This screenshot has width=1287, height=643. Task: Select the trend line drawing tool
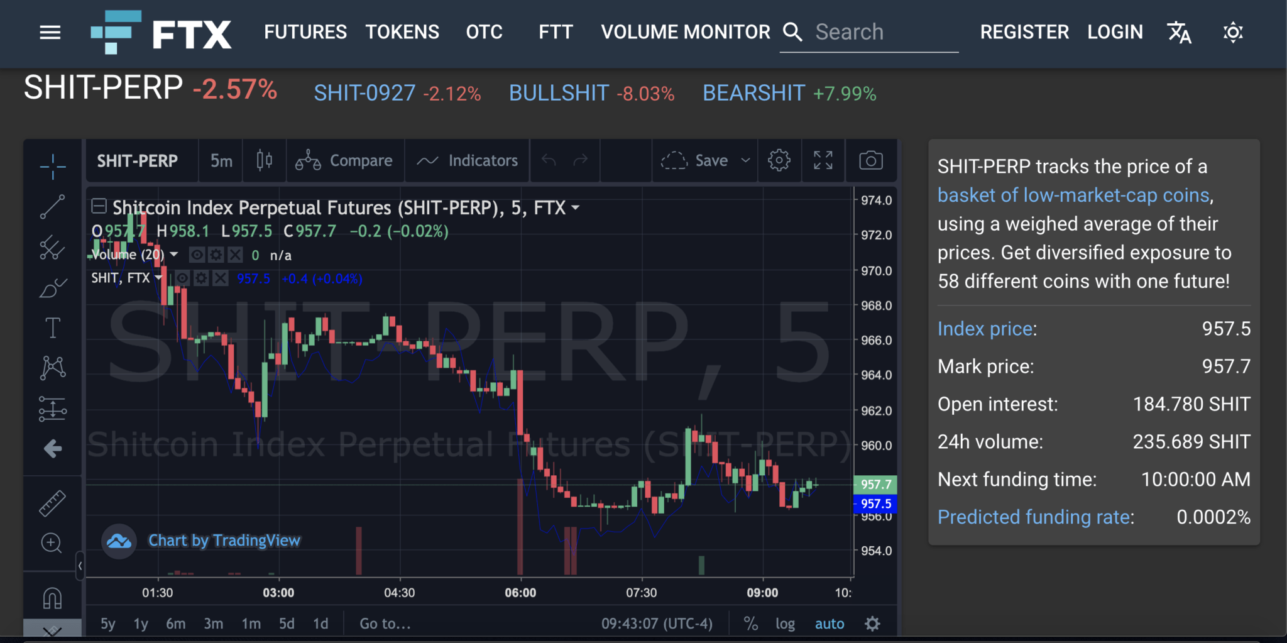[x=53, y=207]
